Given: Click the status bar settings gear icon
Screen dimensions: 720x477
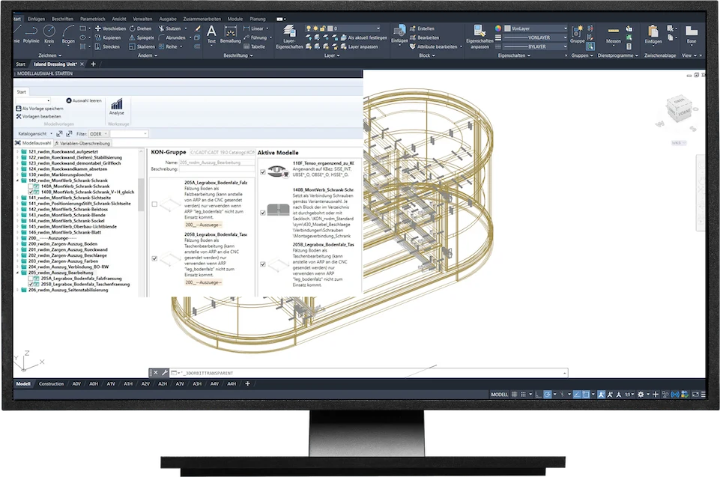Looking at the screenshot, I should point(641,395).
